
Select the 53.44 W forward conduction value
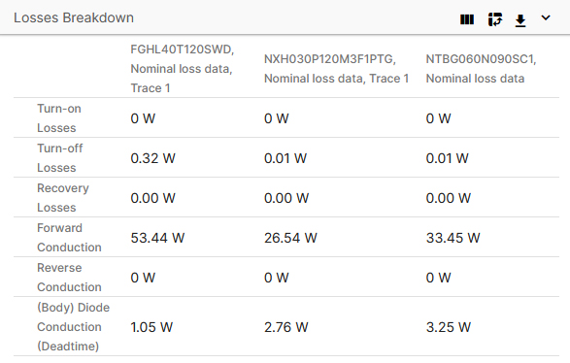(x=157, y=238)
